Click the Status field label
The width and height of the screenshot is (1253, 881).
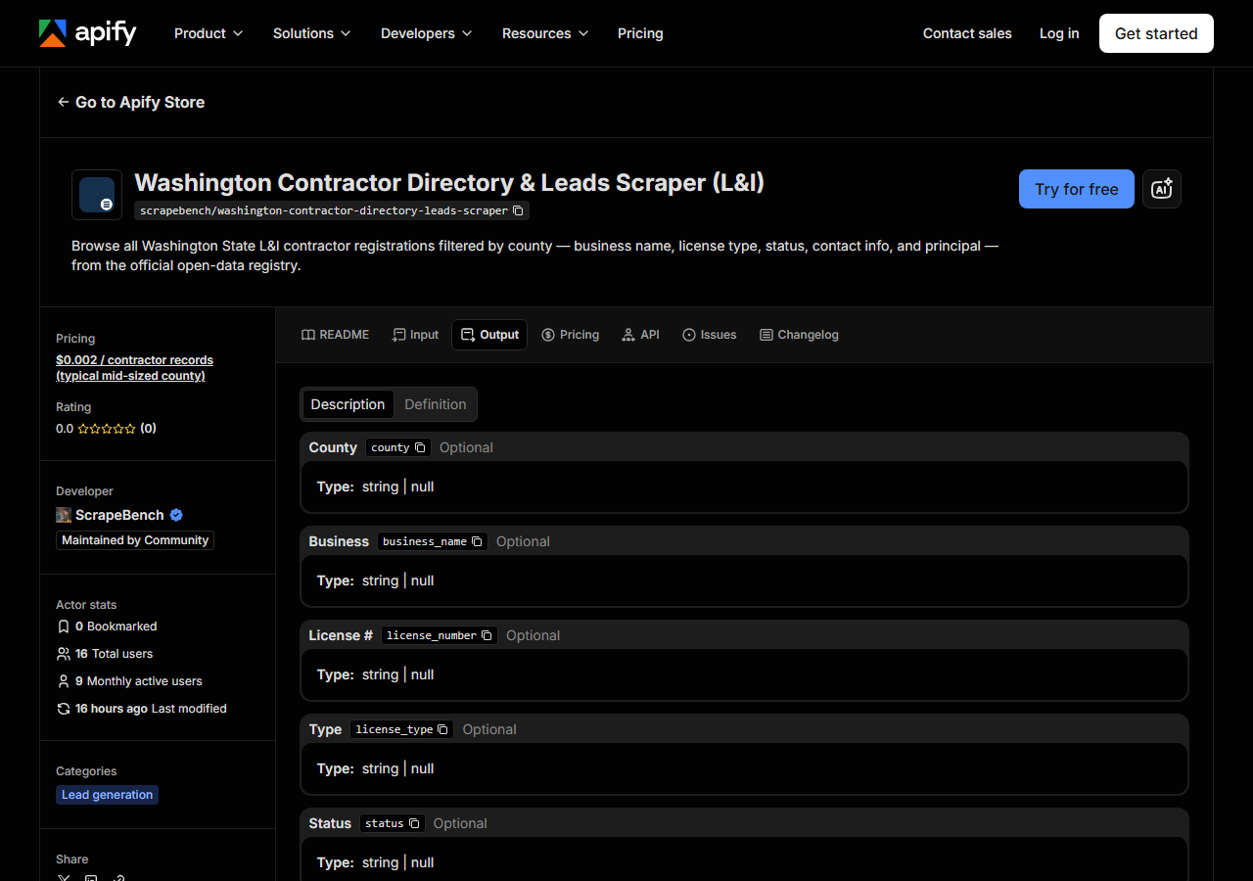click(x=330, y=823)
